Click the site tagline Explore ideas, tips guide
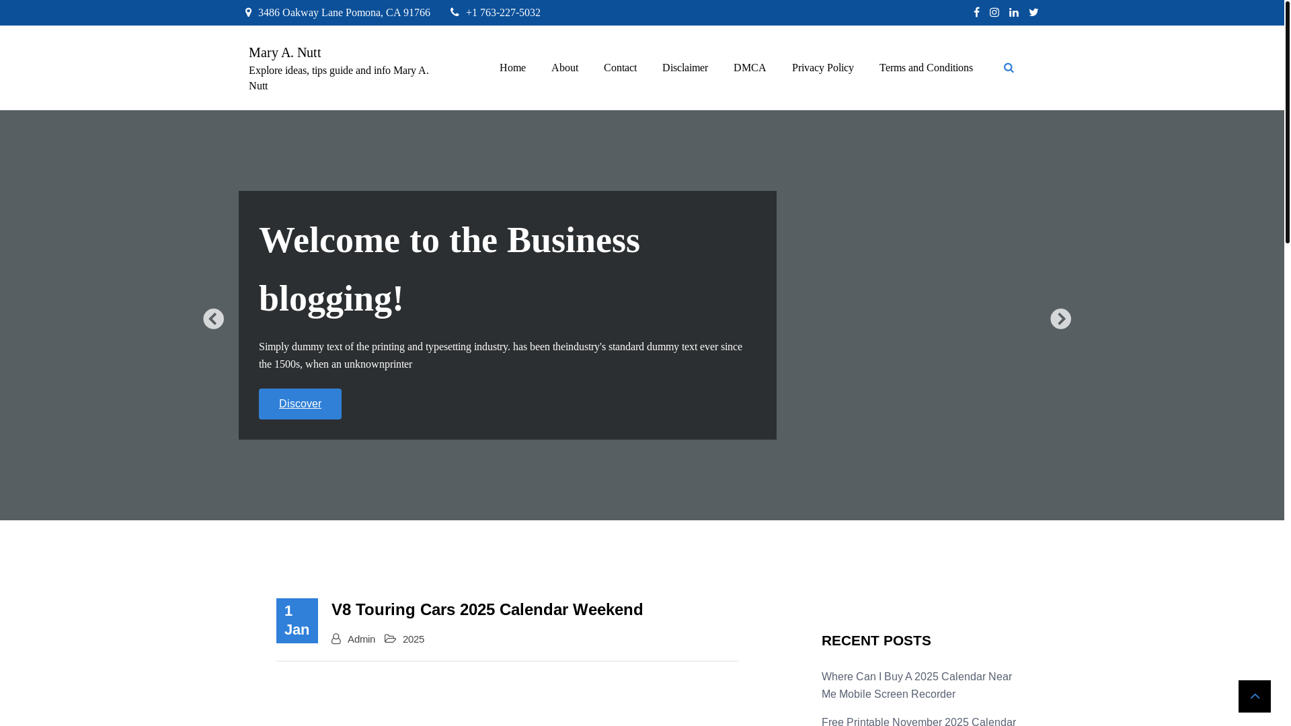1291x726 pixels. point(339,78)
